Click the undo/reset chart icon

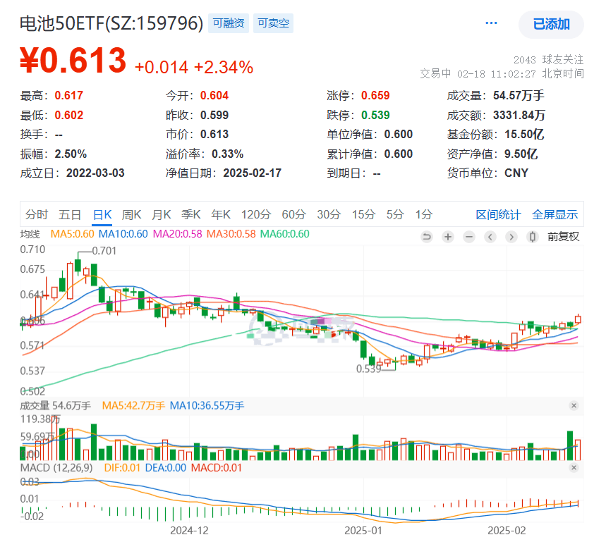click(x=427, y=236)
